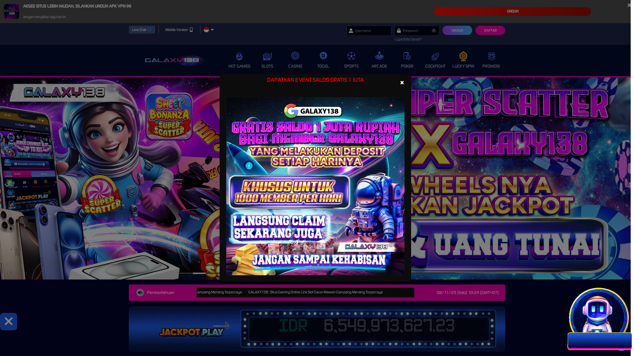
Task: Click the MASUK login button
Action: [457, 30]
